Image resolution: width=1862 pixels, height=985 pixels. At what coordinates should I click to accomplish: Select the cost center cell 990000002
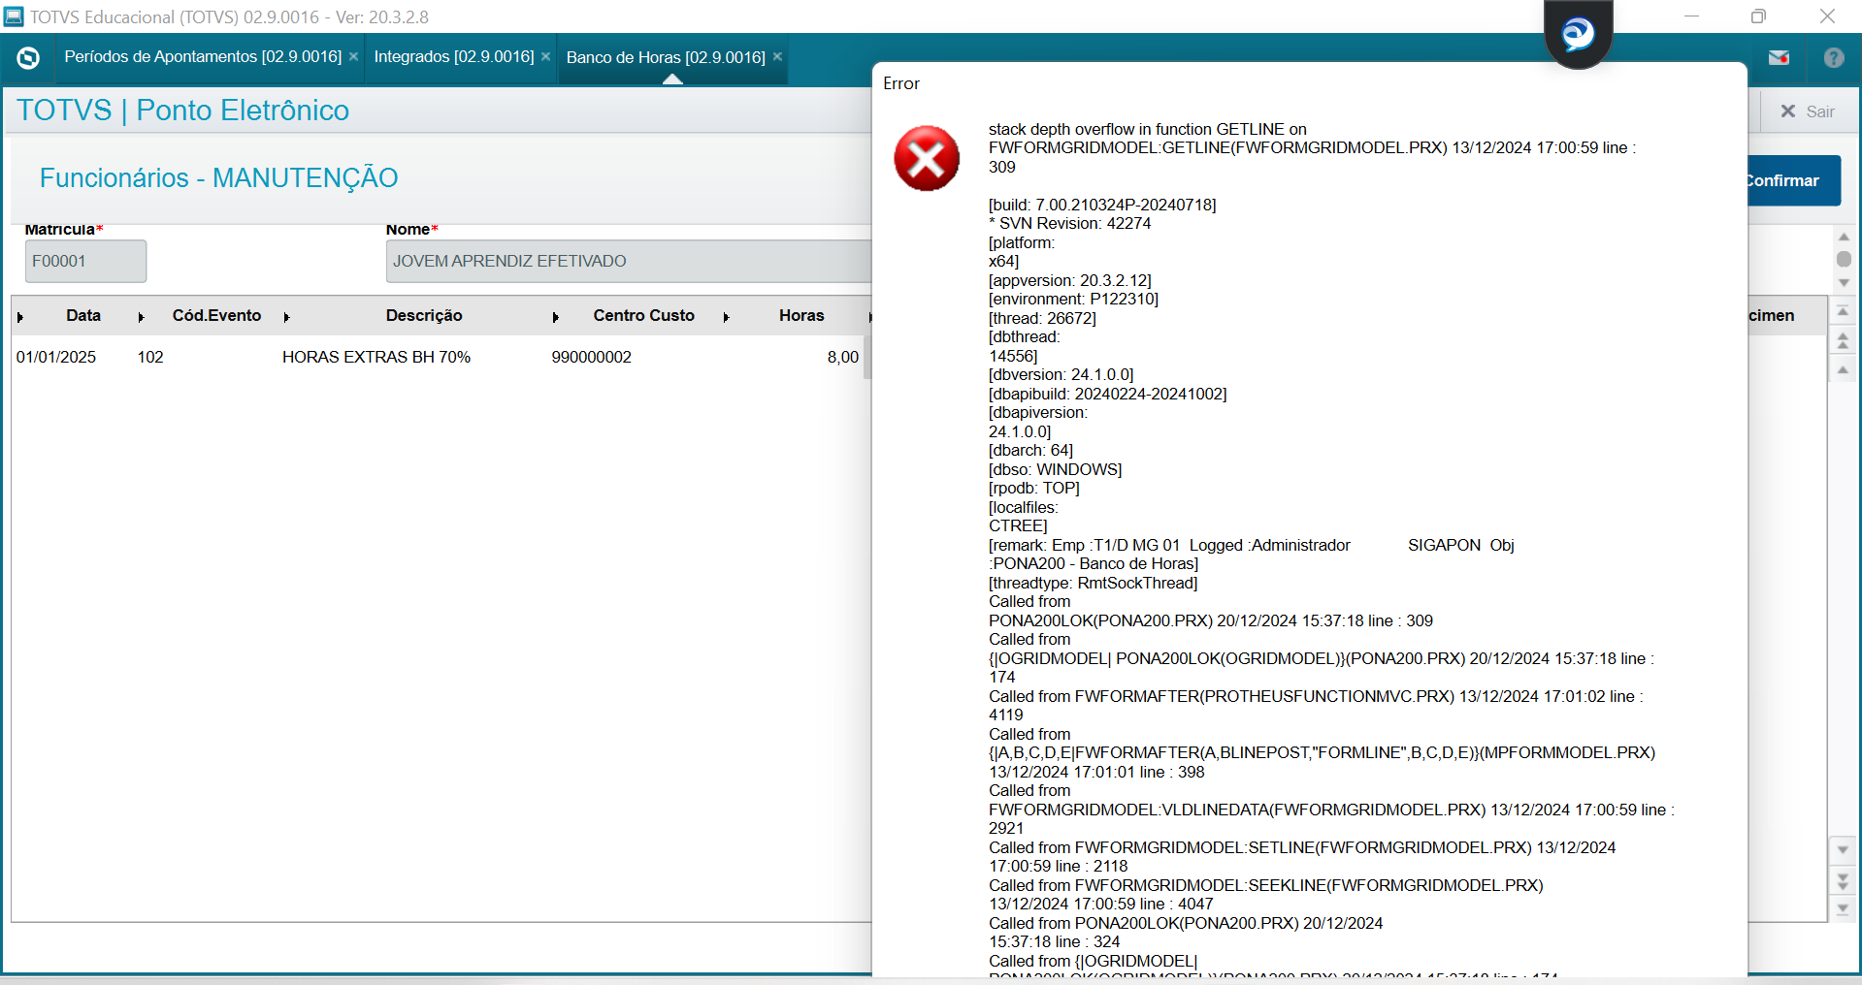592,357
